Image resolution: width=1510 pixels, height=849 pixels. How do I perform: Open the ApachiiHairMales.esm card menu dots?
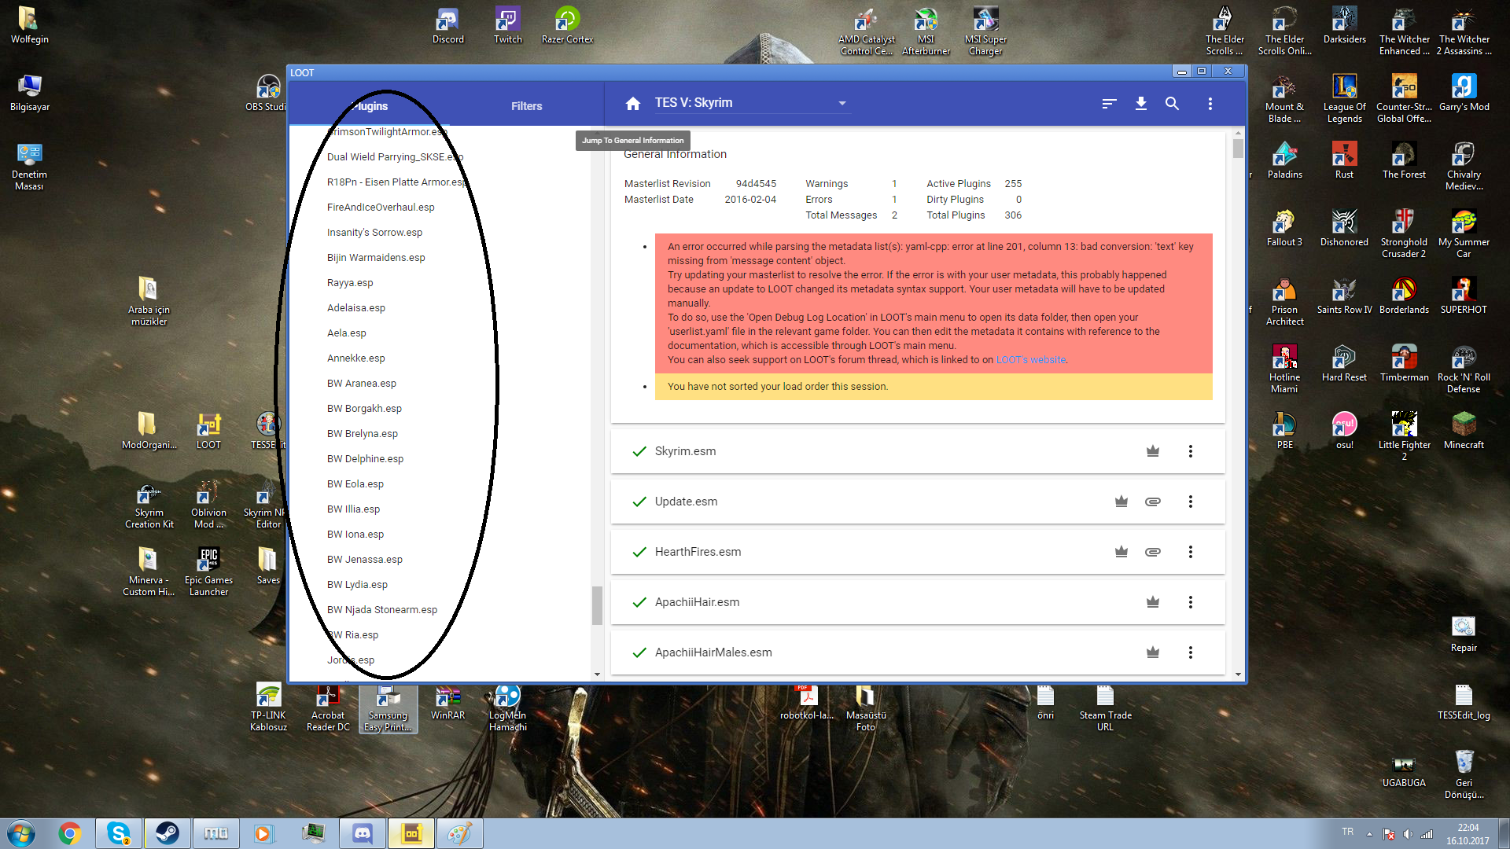(1191, 652)
